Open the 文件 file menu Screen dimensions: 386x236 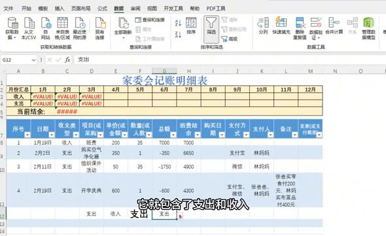[x=9, y=9]
